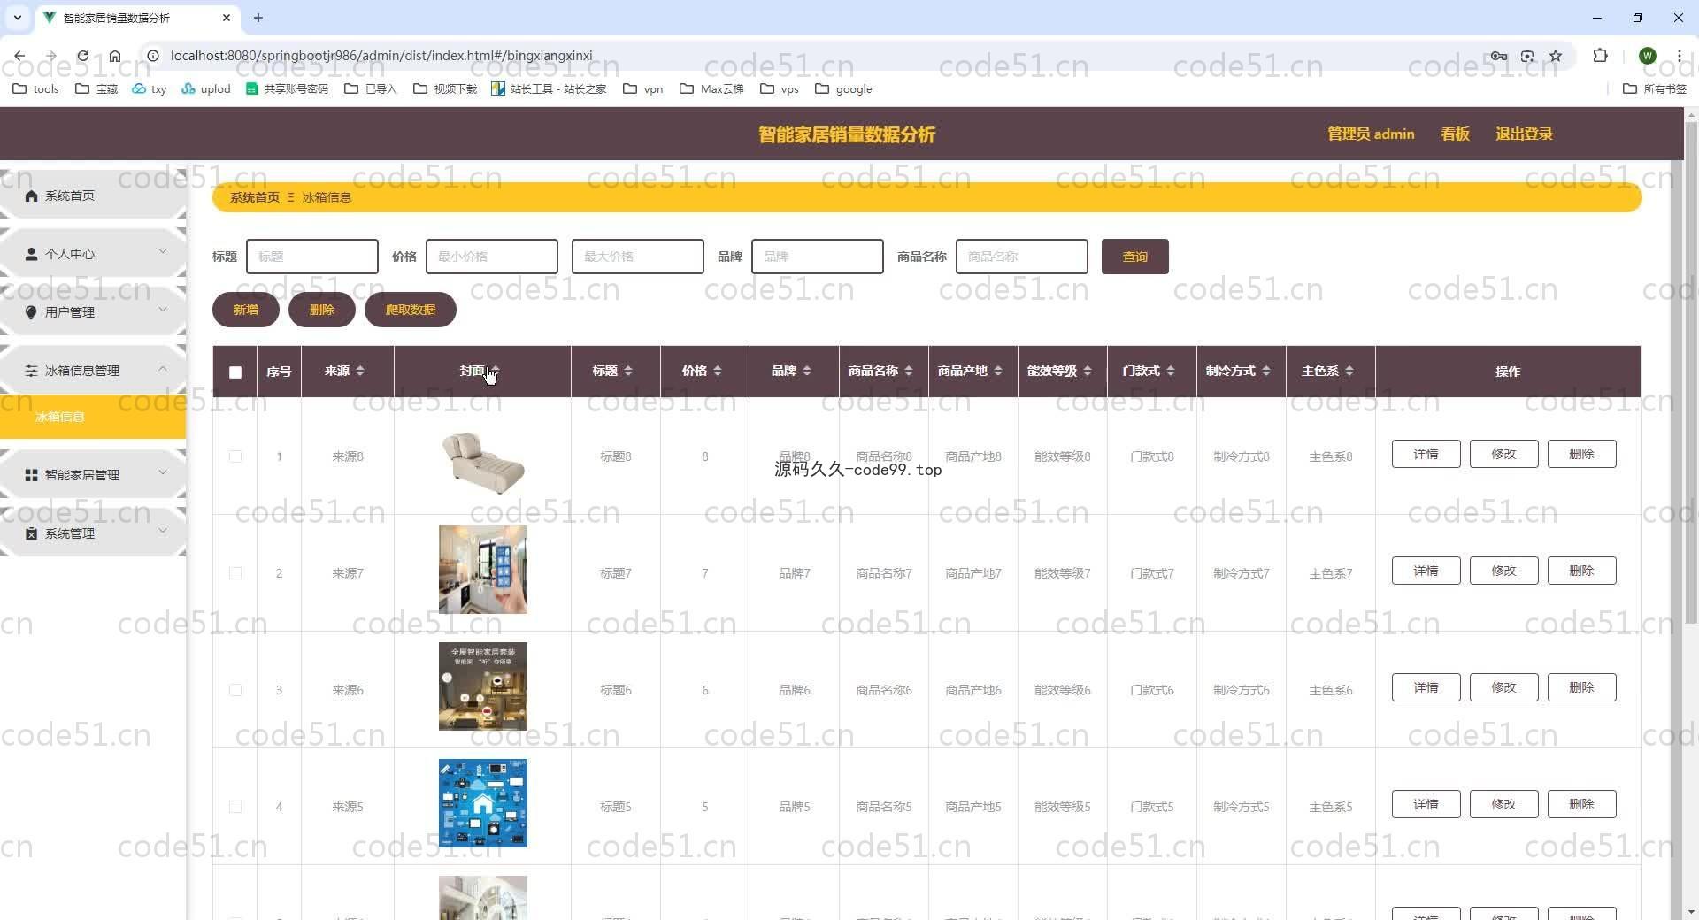This screenshot has width=1699, height=920.
Task: Open the browser extensions puzzle icon
Action: coord(1600,56)
